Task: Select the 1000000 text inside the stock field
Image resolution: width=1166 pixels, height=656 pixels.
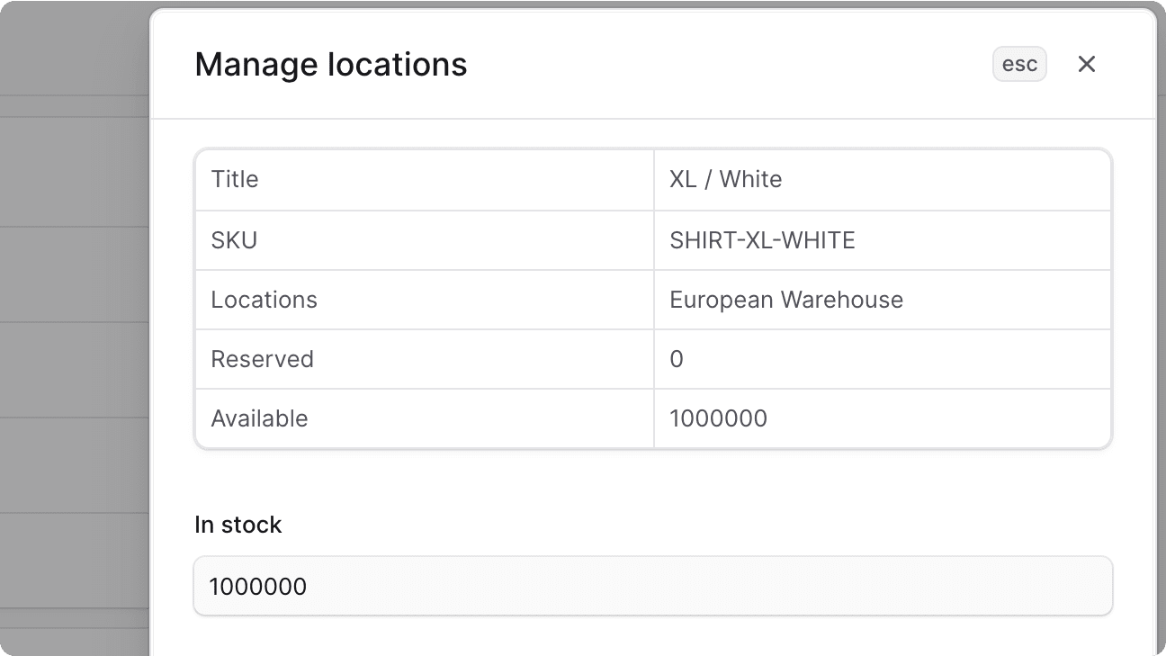Action: click(x=257, y=586)
